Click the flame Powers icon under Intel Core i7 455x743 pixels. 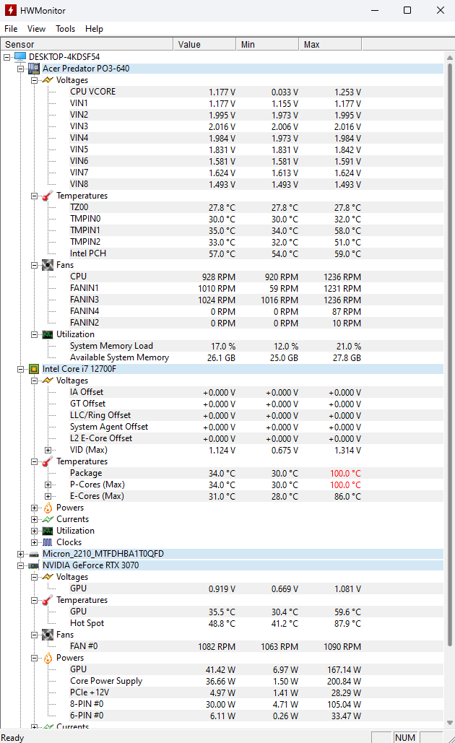48,508
